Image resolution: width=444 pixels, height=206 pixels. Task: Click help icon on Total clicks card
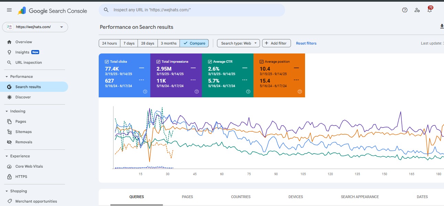pos(145,92)
